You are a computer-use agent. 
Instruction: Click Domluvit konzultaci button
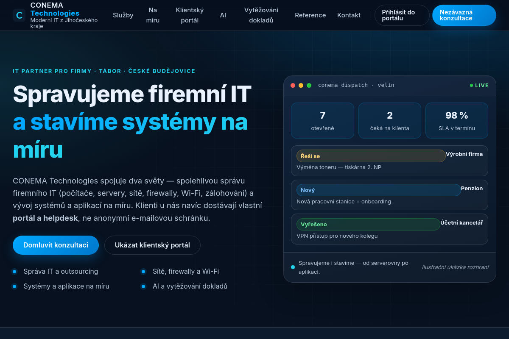click(56, 245)
